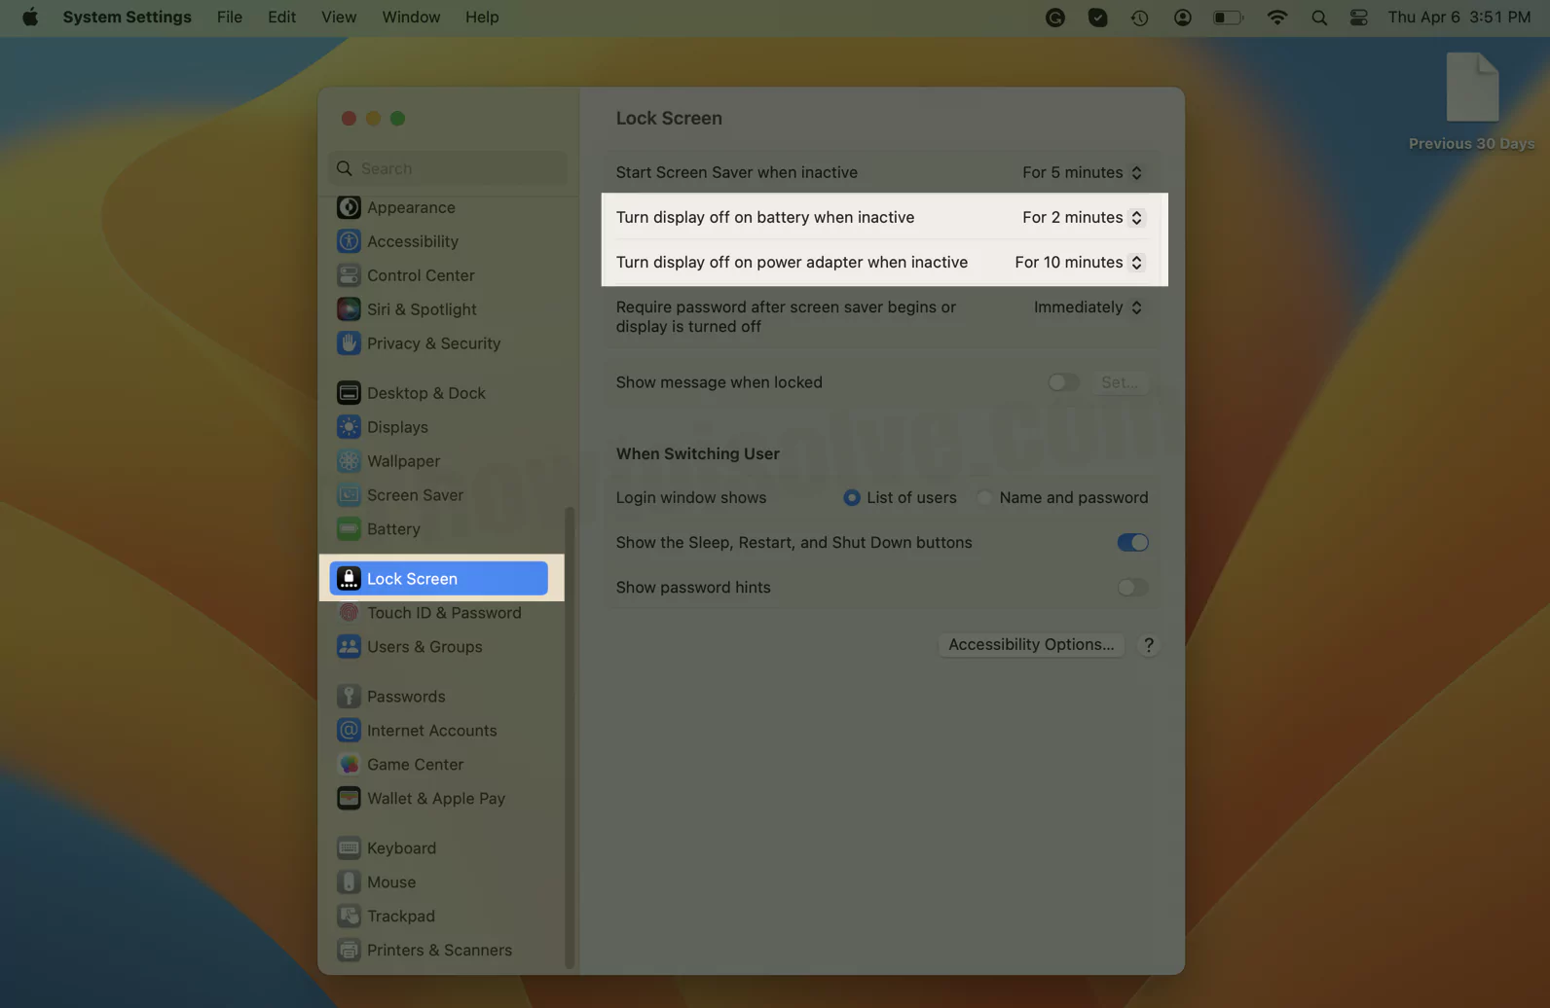Click the Siri & Spotlight icon
The height and width of the screenshot is (1008, 1550).
point(349,309)
